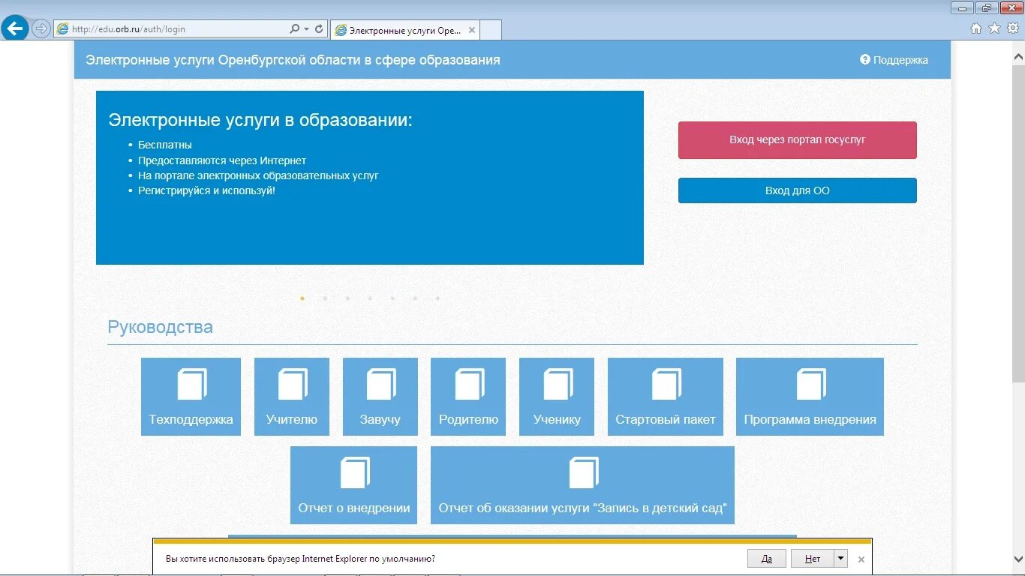Open a new blank tab

point(491,30)
